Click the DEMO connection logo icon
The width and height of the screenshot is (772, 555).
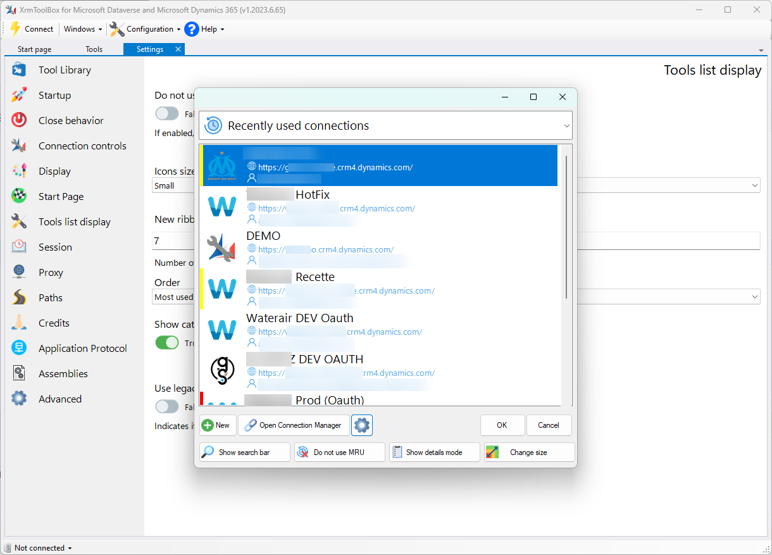coord(222,247)
